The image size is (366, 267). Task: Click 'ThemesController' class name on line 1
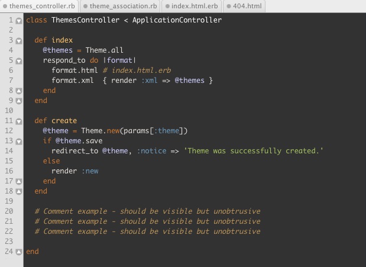(85, 20)
